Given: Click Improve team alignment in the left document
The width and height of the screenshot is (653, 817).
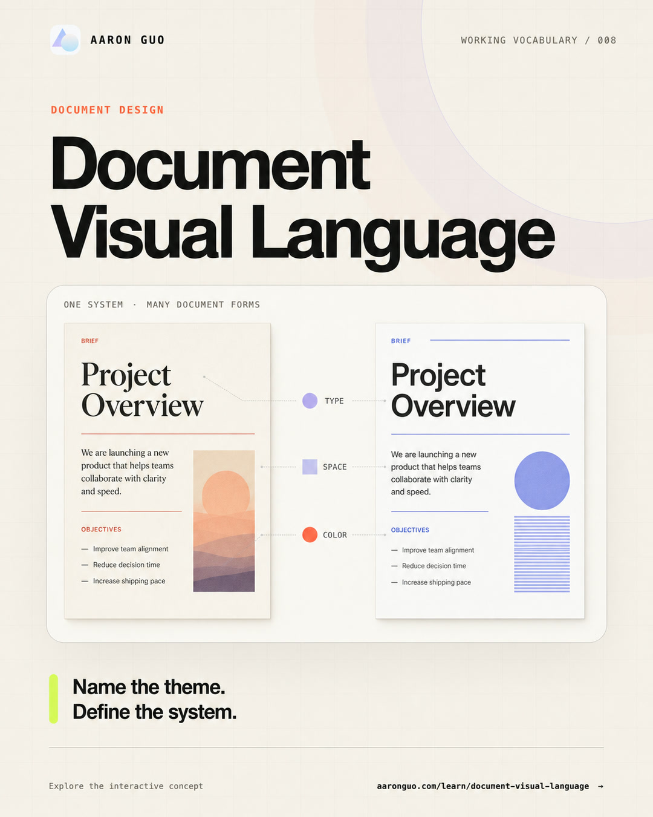Looking at the screenshot, I should [x=131, y=549].
